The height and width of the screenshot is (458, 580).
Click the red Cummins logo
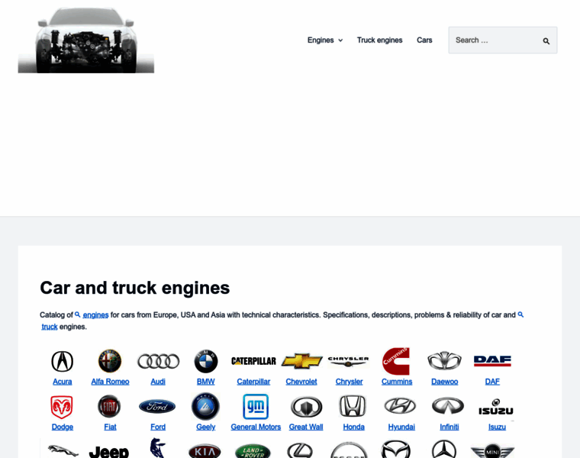396,361
